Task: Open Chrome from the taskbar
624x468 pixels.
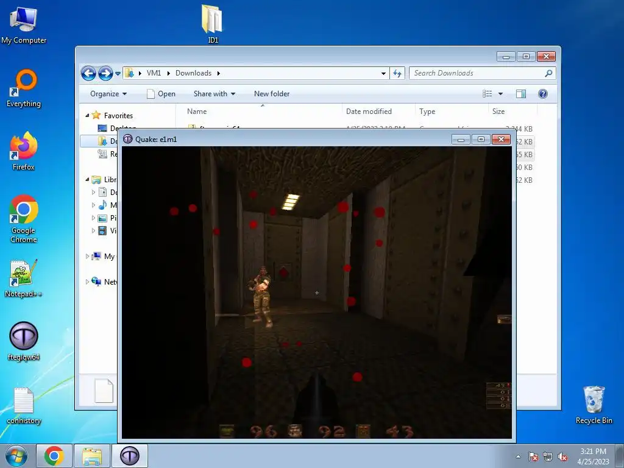Action: [54, 456]
